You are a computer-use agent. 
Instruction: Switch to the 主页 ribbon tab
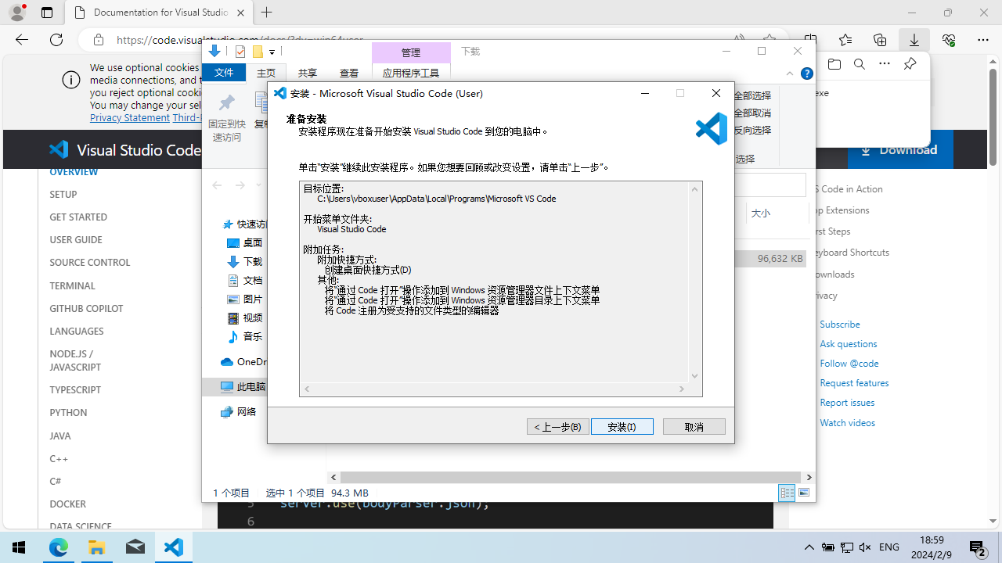266,73
